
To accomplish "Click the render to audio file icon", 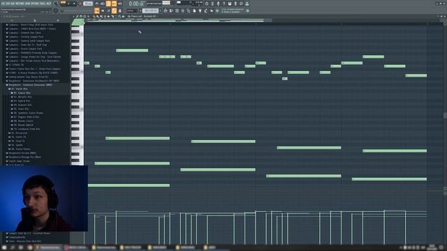I will tap(235, 3).
